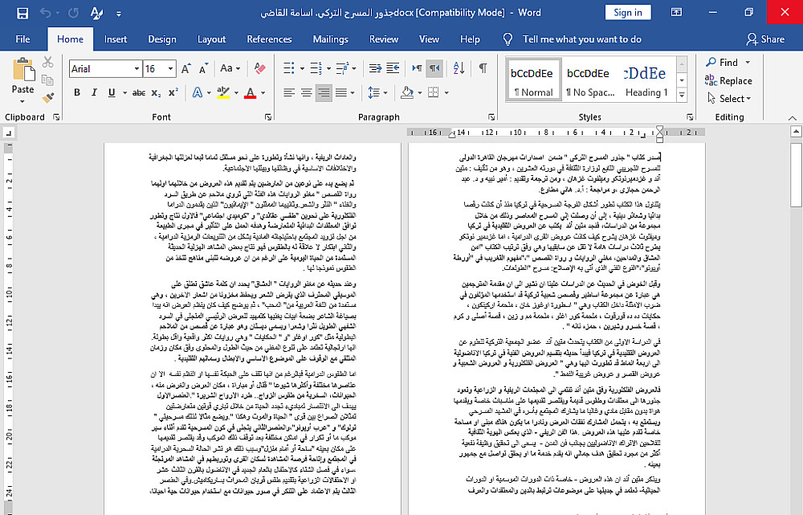Screen dimensions: 803x515
Task: Toggle bold formatting
Action: coord(77,92)
